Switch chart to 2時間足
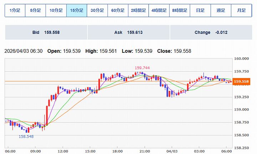 [x=138, y=10]
